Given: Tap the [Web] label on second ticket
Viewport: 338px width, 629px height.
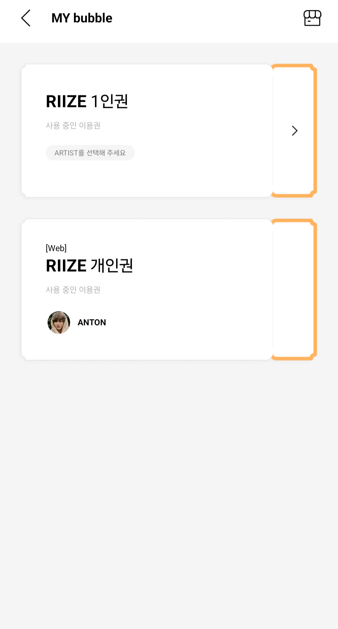Looking at the screenshot, I should pyautogui.click(x=56, y=248).
